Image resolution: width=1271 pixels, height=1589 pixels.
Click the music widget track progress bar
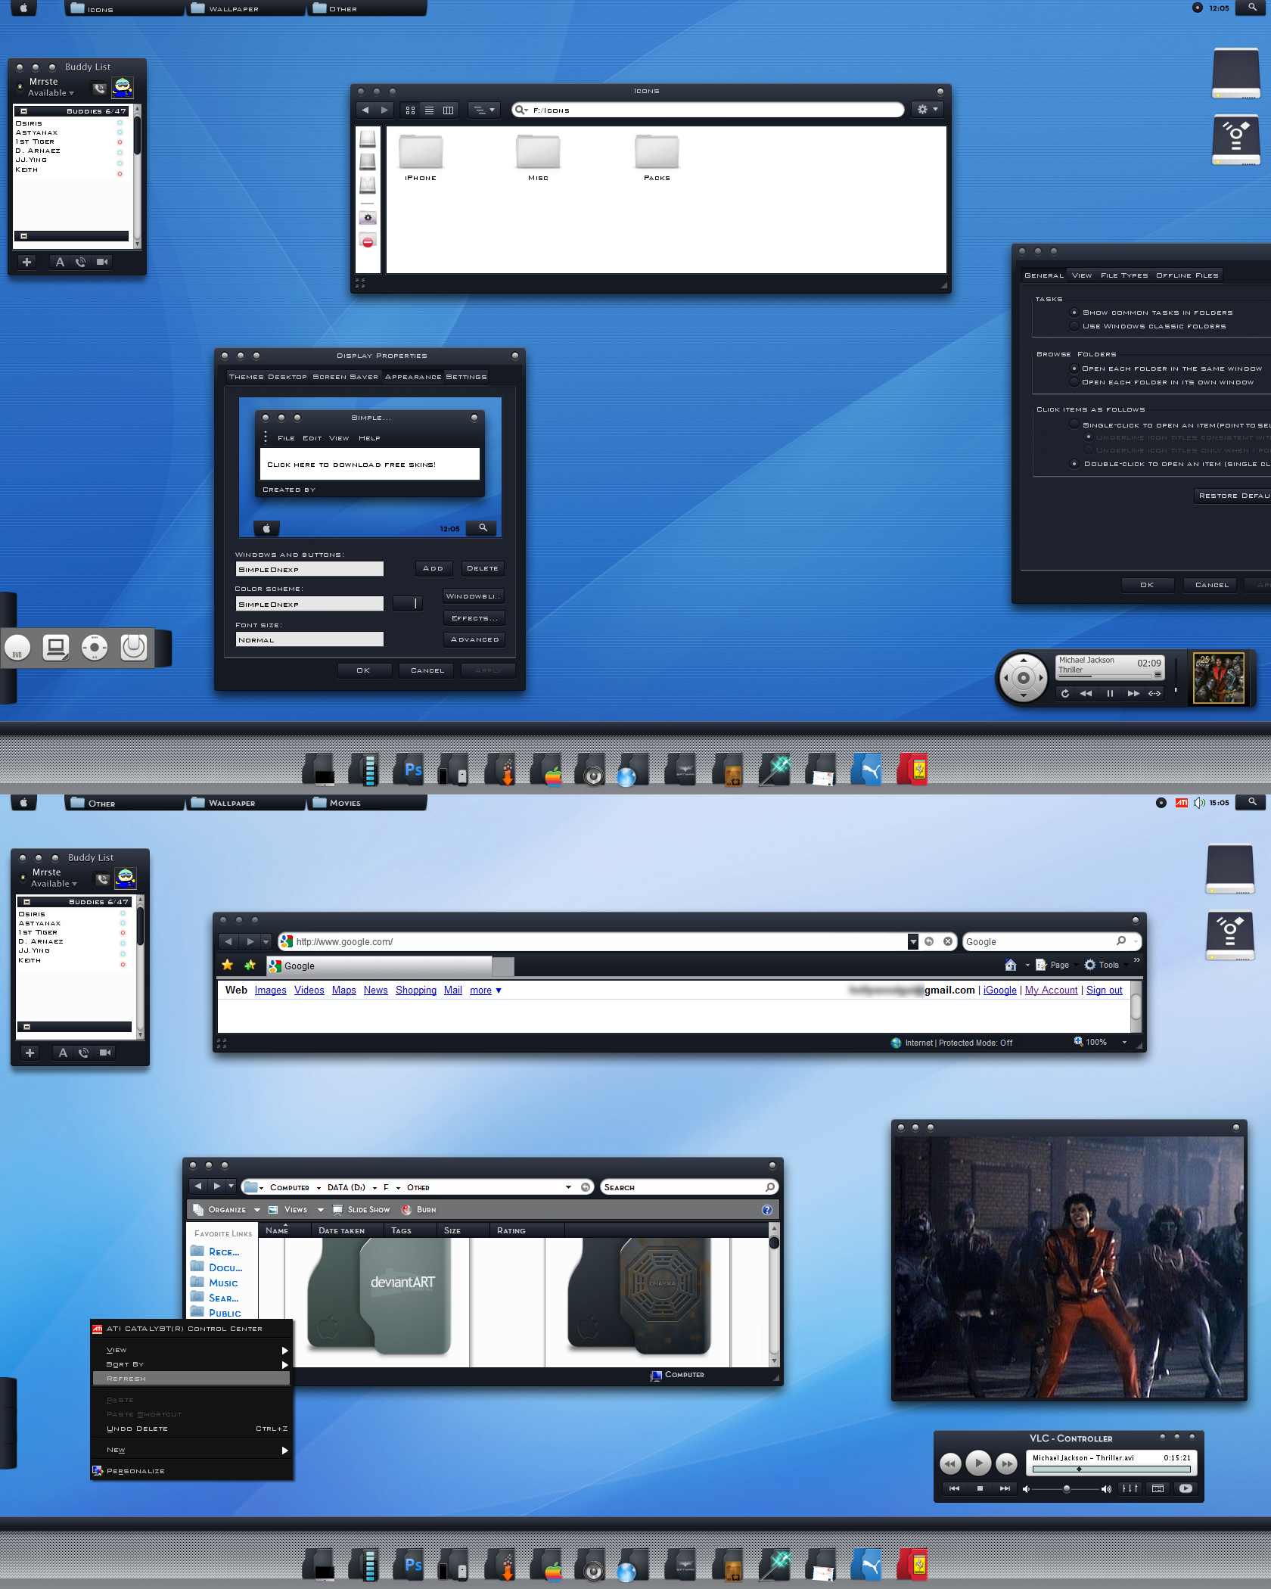click(x=1105, y=675)
